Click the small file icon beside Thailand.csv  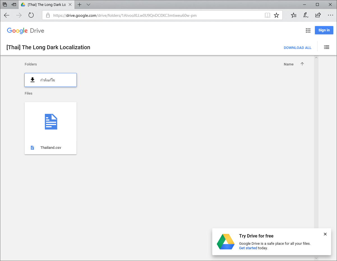coord(32,148)
